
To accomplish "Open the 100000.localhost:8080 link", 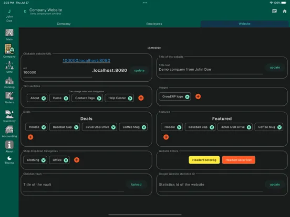I will [86, 60].
